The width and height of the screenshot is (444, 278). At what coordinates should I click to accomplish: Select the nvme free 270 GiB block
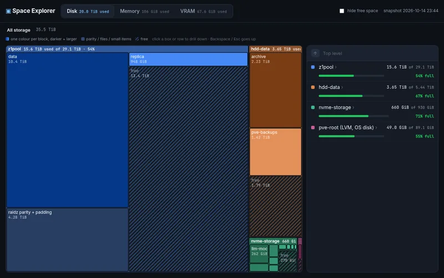pyautogui.click(x=288, y=261)
